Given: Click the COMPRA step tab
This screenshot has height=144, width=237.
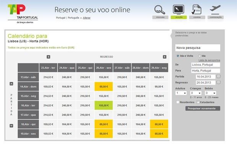Looking at the screenshot, I should [x=197, y=17].
